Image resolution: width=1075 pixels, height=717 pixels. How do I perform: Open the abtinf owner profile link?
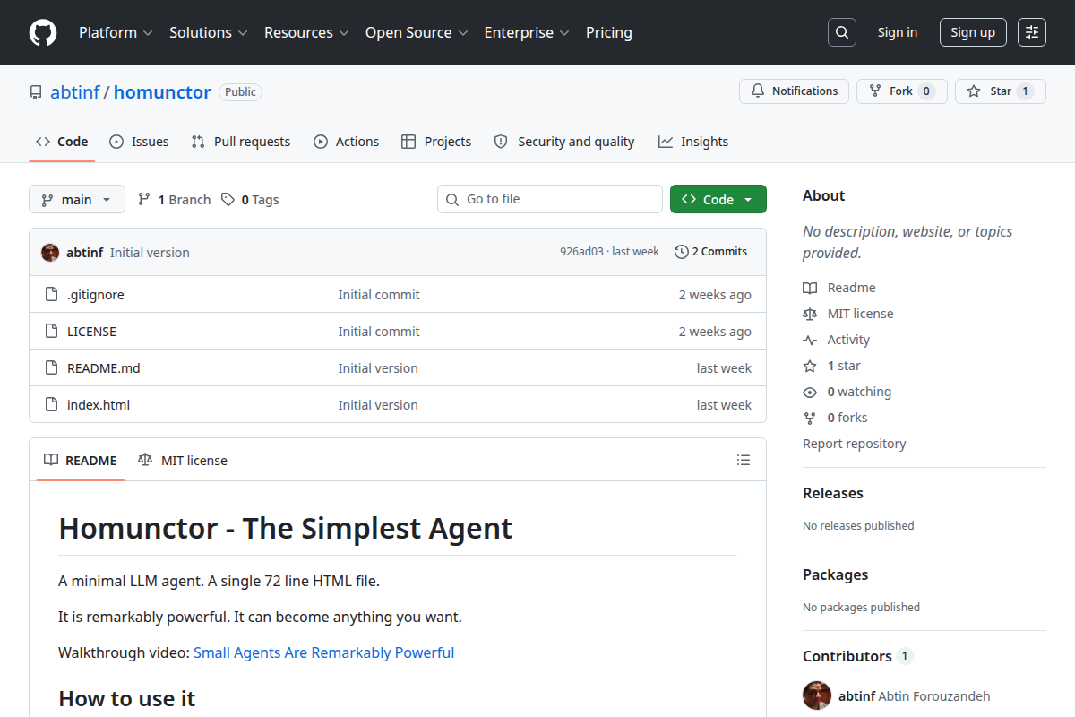pos(75,92)
